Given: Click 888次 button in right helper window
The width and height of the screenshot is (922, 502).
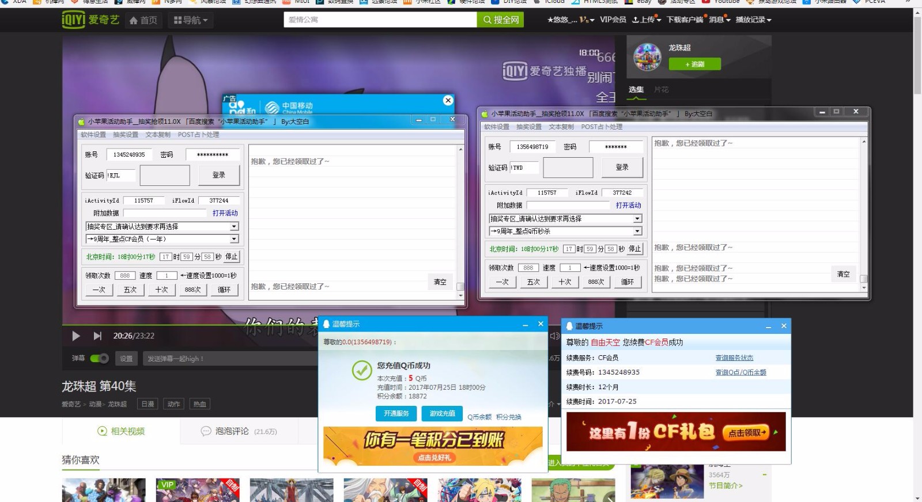Looking at the screenshot, I should pyautogui.click(x=596, y=282).
